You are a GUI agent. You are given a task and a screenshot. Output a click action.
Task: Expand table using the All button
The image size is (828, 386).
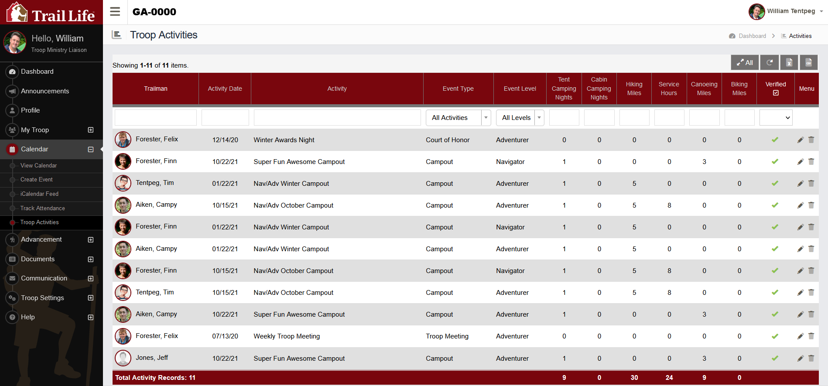[x=745, y=62]
